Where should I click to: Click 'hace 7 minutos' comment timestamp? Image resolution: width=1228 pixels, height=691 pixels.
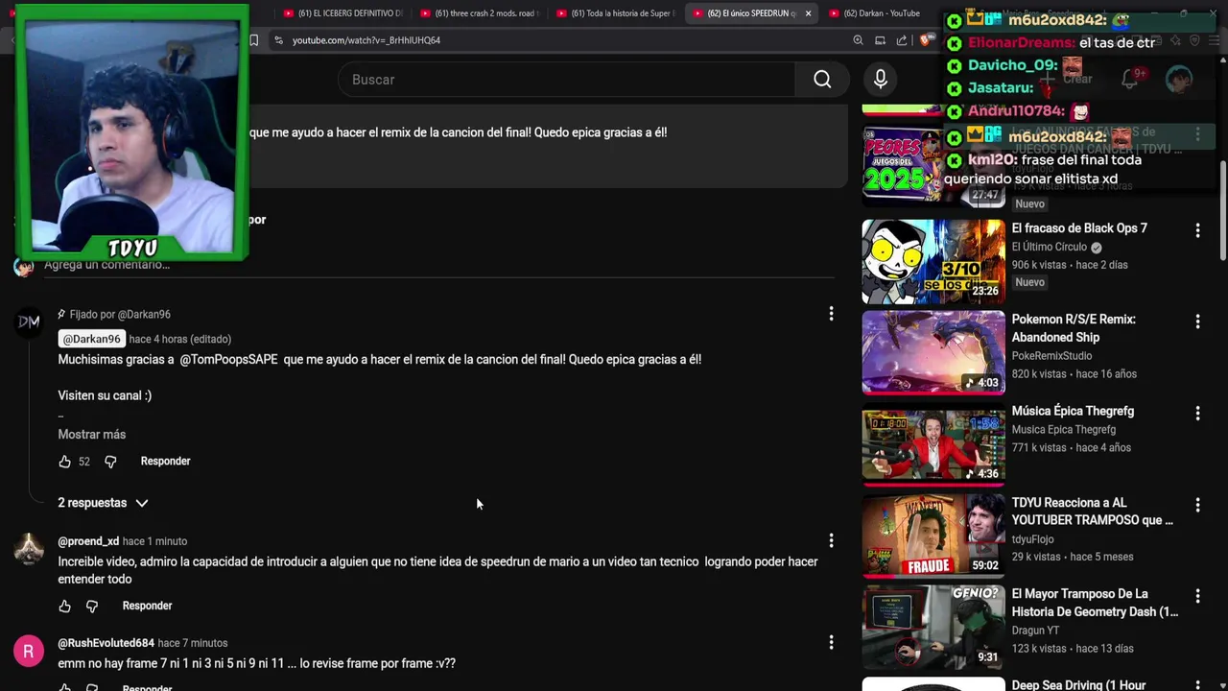pyautogui.click(x=193, y=643)
